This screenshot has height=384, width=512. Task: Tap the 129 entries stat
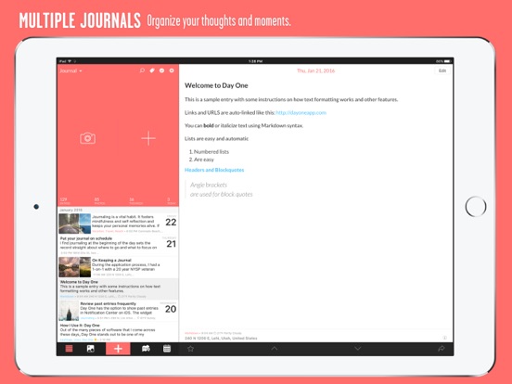point(64,201)
